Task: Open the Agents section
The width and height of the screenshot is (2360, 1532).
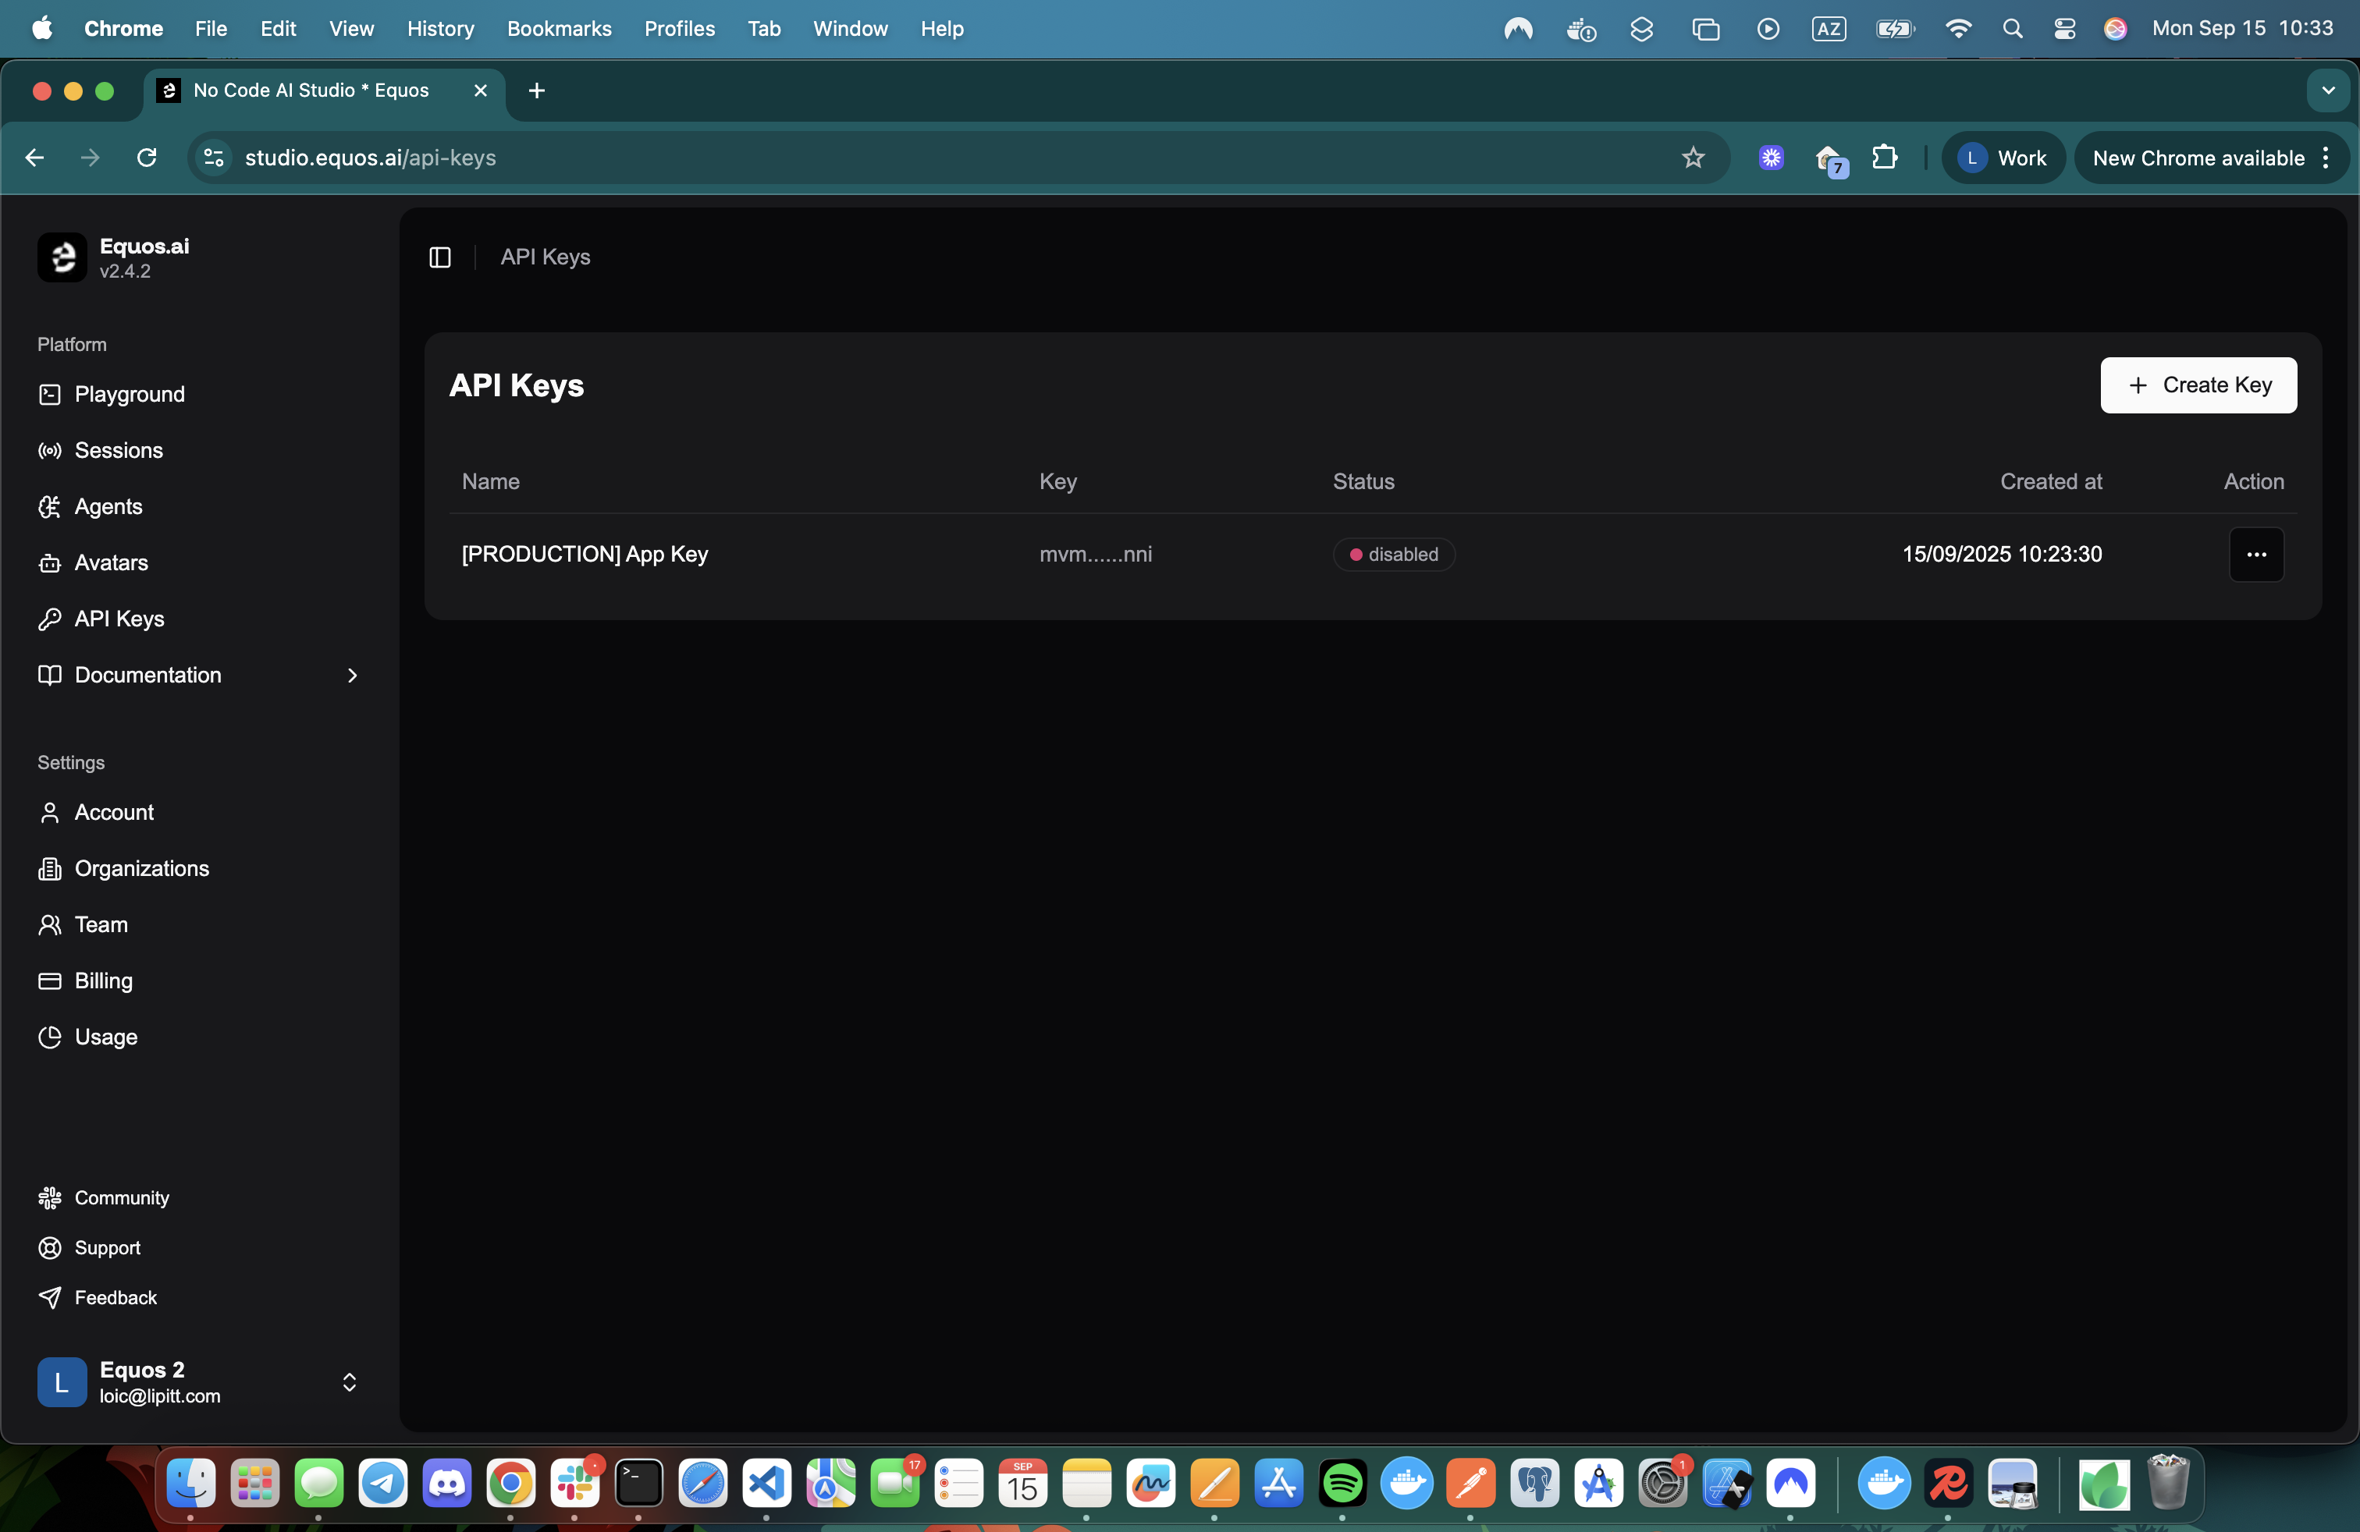Action: click(x=108, y=506)
